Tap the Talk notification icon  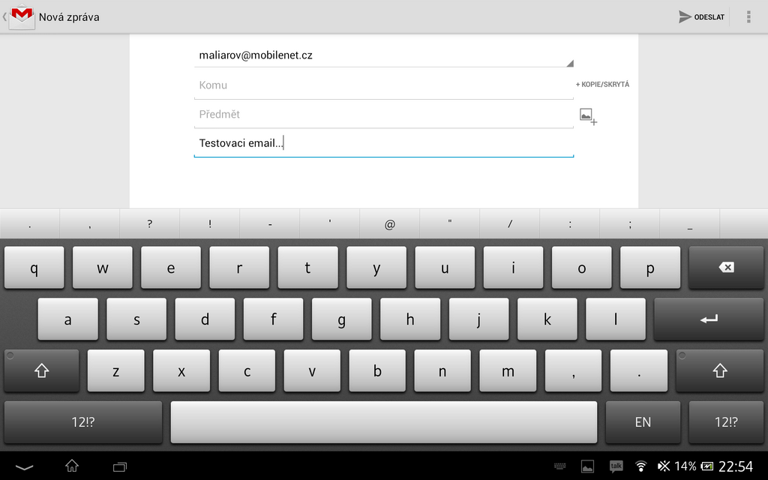[x=616, y=465]
